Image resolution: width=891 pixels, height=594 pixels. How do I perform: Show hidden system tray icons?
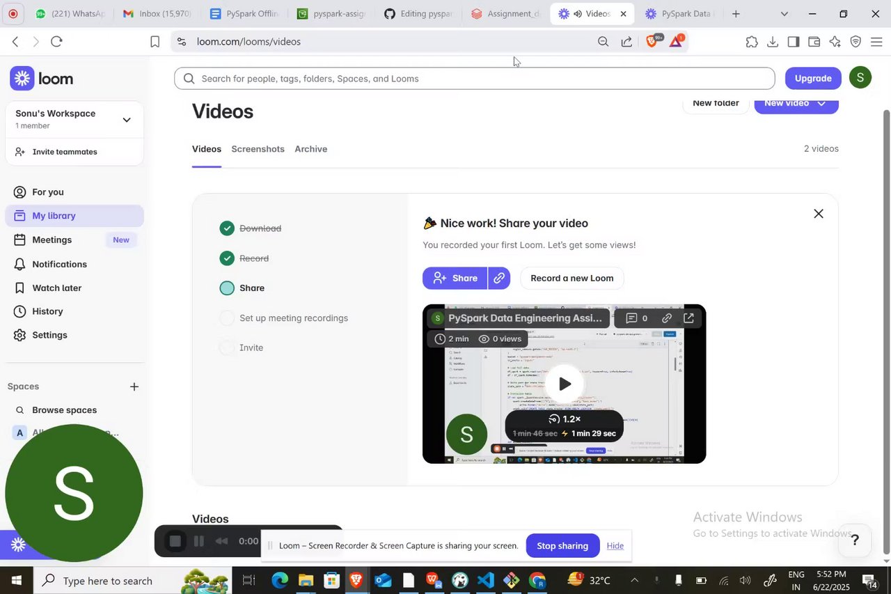pos(633,580)
